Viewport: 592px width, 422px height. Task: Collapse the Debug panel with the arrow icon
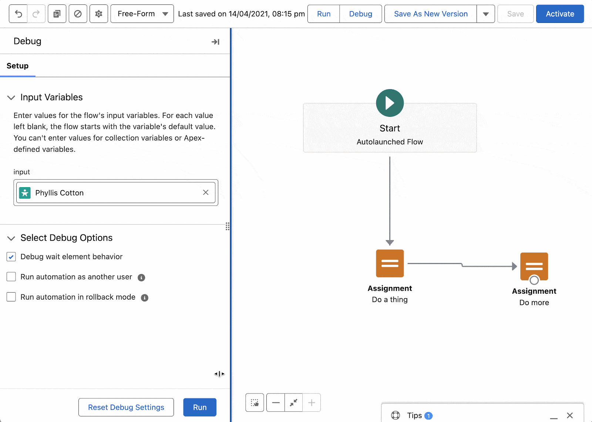point(215,42)
